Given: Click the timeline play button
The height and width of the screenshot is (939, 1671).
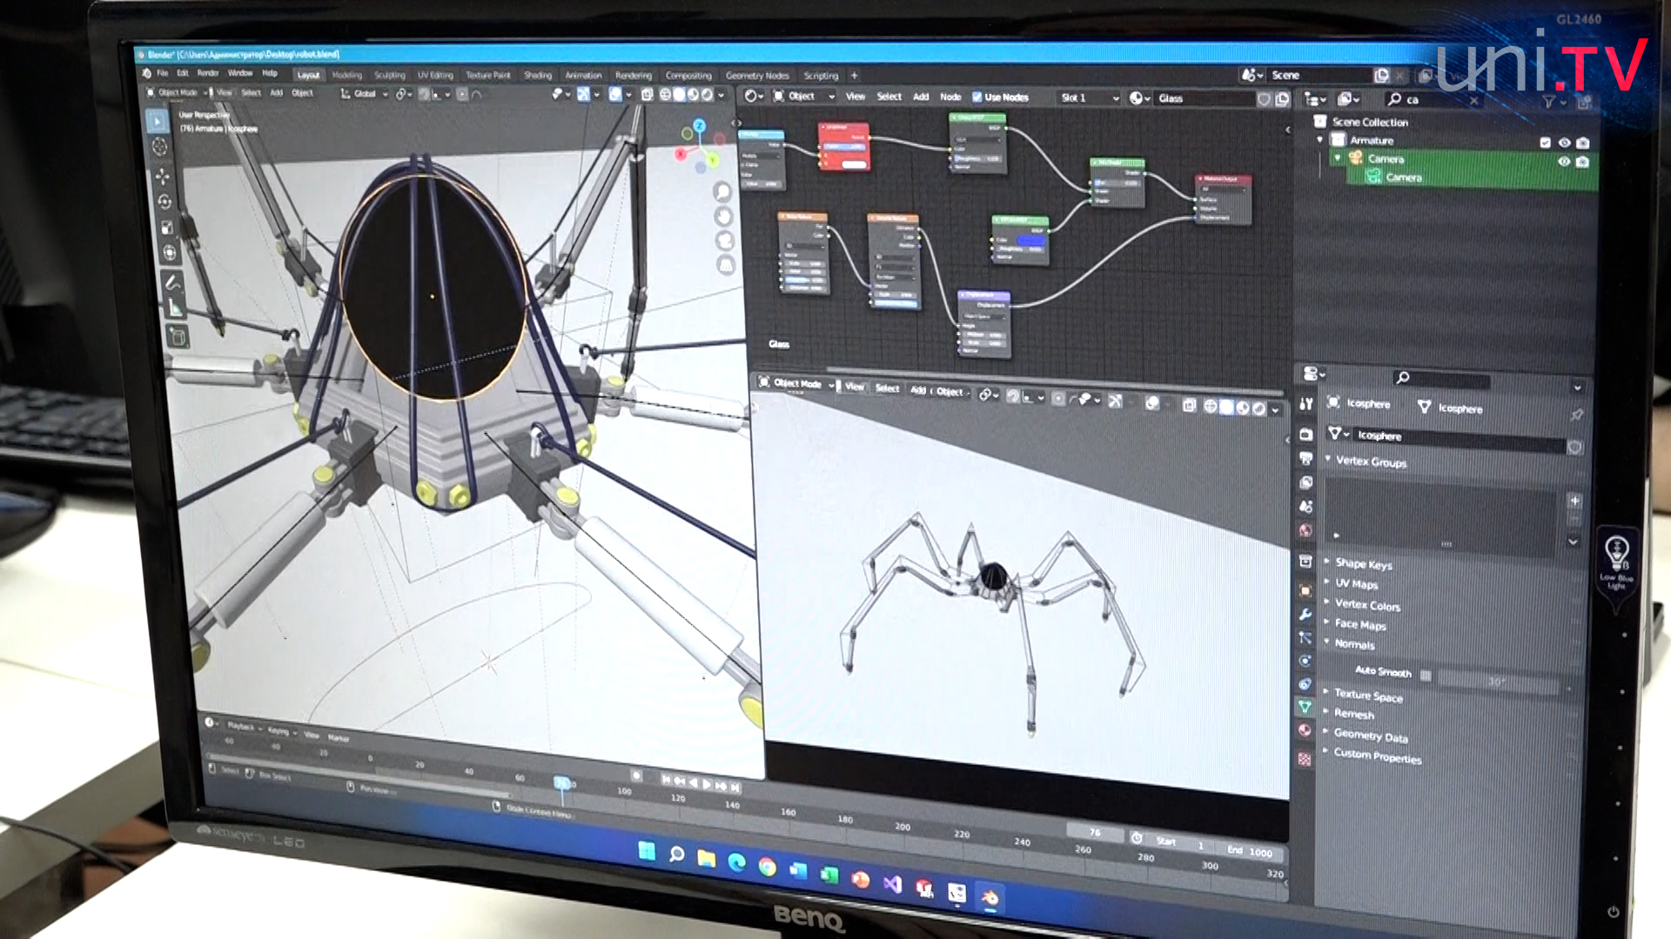Looking at the screenshot, I should pyautogui.click(x=707, y=784).
